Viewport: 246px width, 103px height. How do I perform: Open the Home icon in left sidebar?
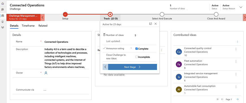(3, 4)
